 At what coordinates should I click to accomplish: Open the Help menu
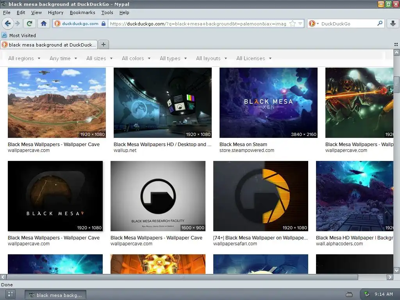pos(124,12)
